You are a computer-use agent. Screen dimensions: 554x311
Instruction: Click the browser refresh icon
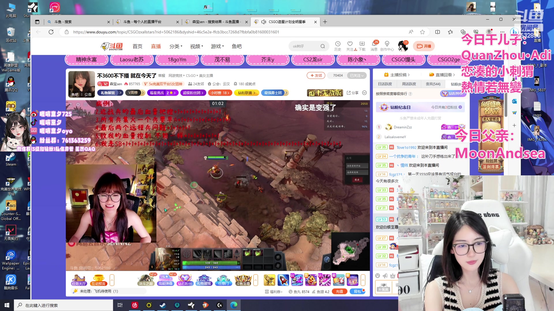51,32
